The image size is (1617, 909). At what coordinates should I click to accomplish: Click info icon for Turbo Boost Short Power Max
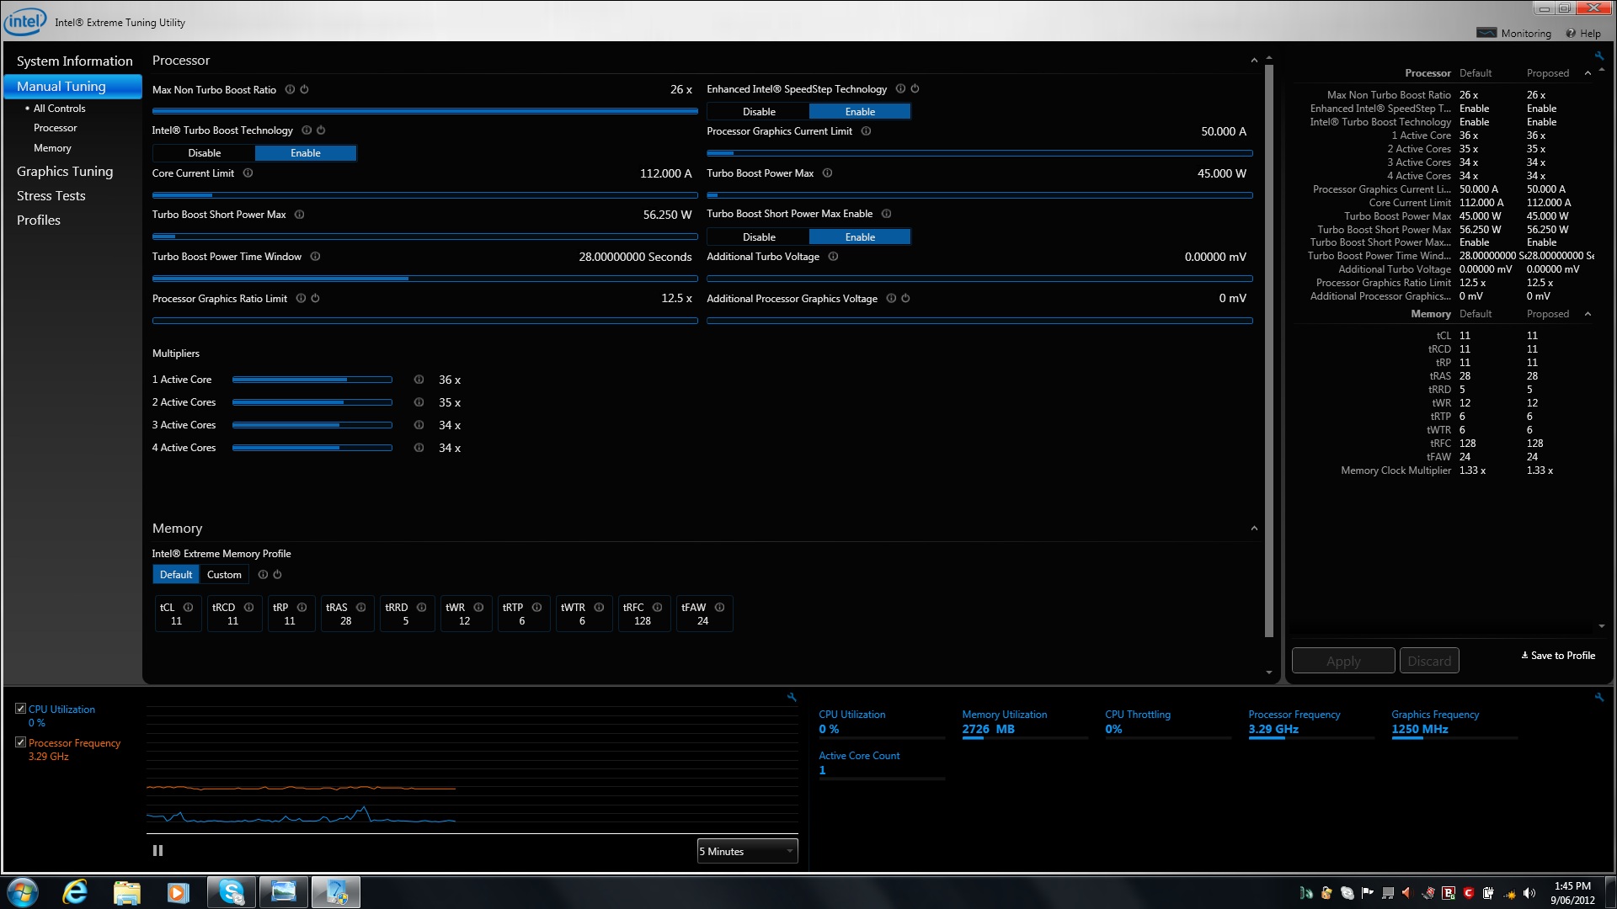[x=299, y=215]
